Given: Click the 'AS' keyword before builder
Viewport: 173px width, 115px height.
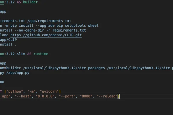Looking at the screenshot, I should click(19, 2).
